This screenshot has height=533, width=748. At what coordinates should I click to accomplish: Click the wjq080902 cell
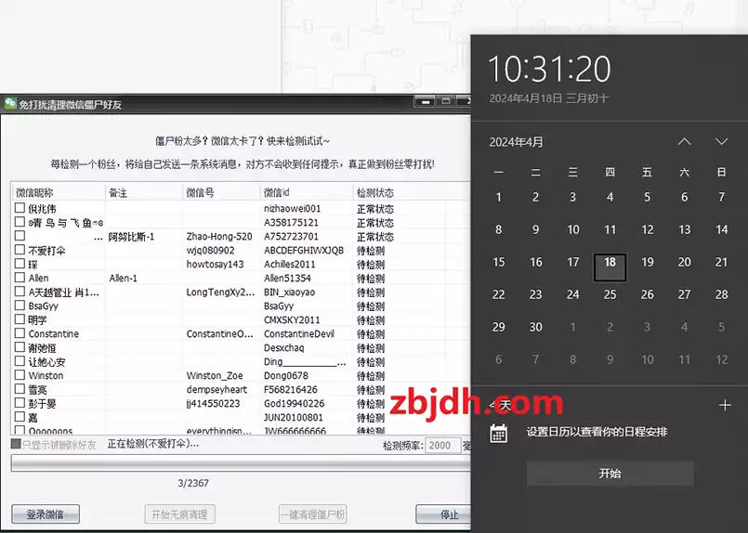pos(210,251)
